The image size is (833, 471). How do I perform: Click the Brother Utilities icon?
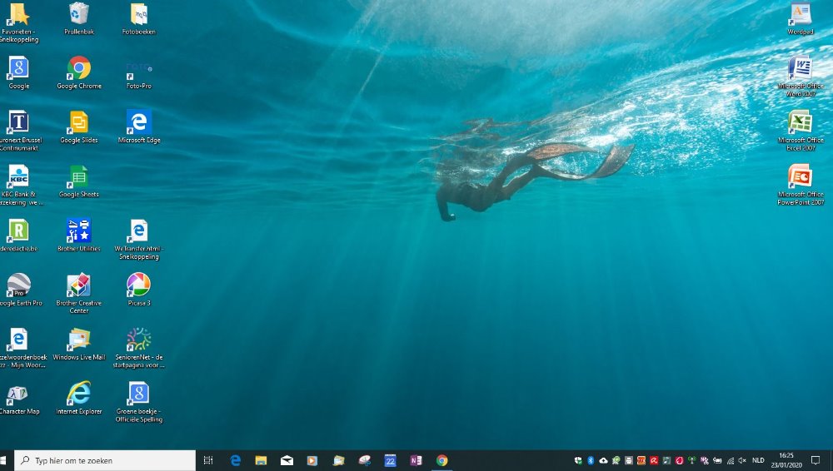pyautogui.click(x=79, y=231)
